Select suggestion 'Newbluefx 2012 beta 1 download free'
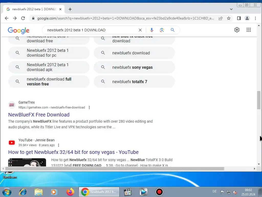This screenshot has height=197, width=262. pyautogui.click(x=49, y=40)
